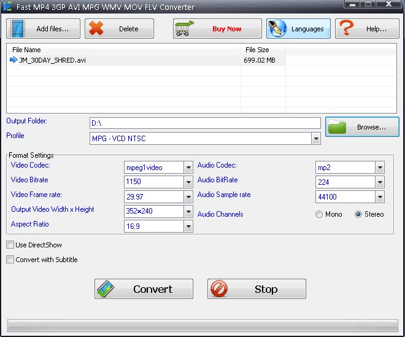Click the Stop text to halt conversion

coord(266,289)
